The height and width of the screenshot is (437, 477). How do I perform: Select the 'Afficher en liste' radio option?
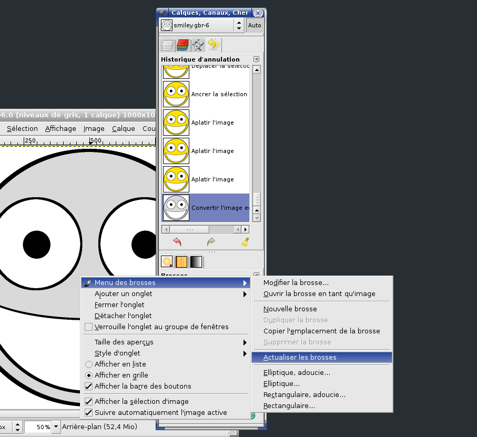pyautogui.click(x=89, y=364)
